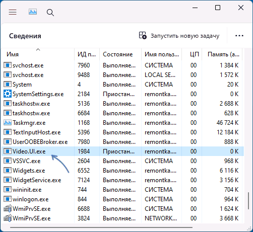Click Приостан... status of SystemSettings.exe
Image resolution: width=253 pixels, height=232 pixels.
point(118,94)
